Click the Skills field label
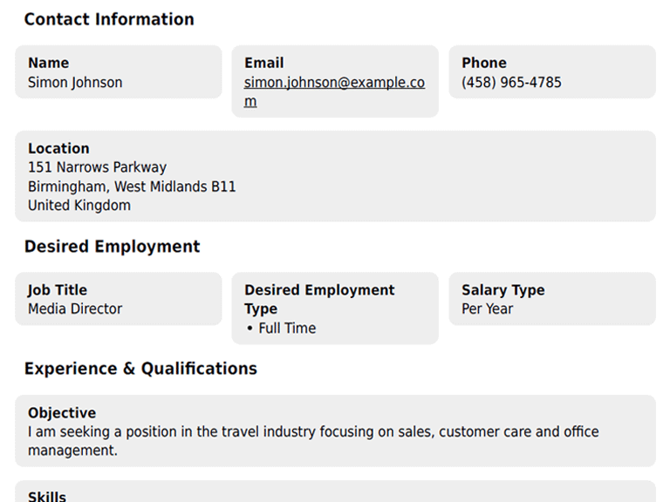670x502 pixels. tap(47, 496)
